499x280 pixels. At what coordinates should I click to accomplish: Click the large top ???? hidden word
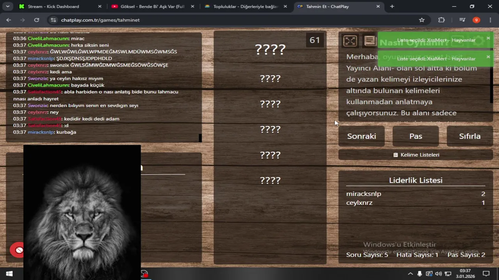[x=270, y=49]
